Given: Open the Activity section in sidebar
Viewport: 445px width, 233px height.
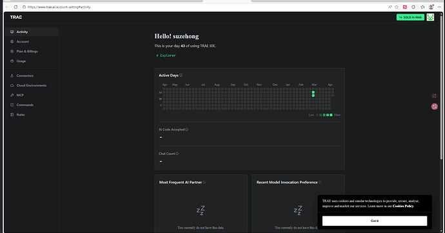Looking at the screenshot, I should coord(32,32).
